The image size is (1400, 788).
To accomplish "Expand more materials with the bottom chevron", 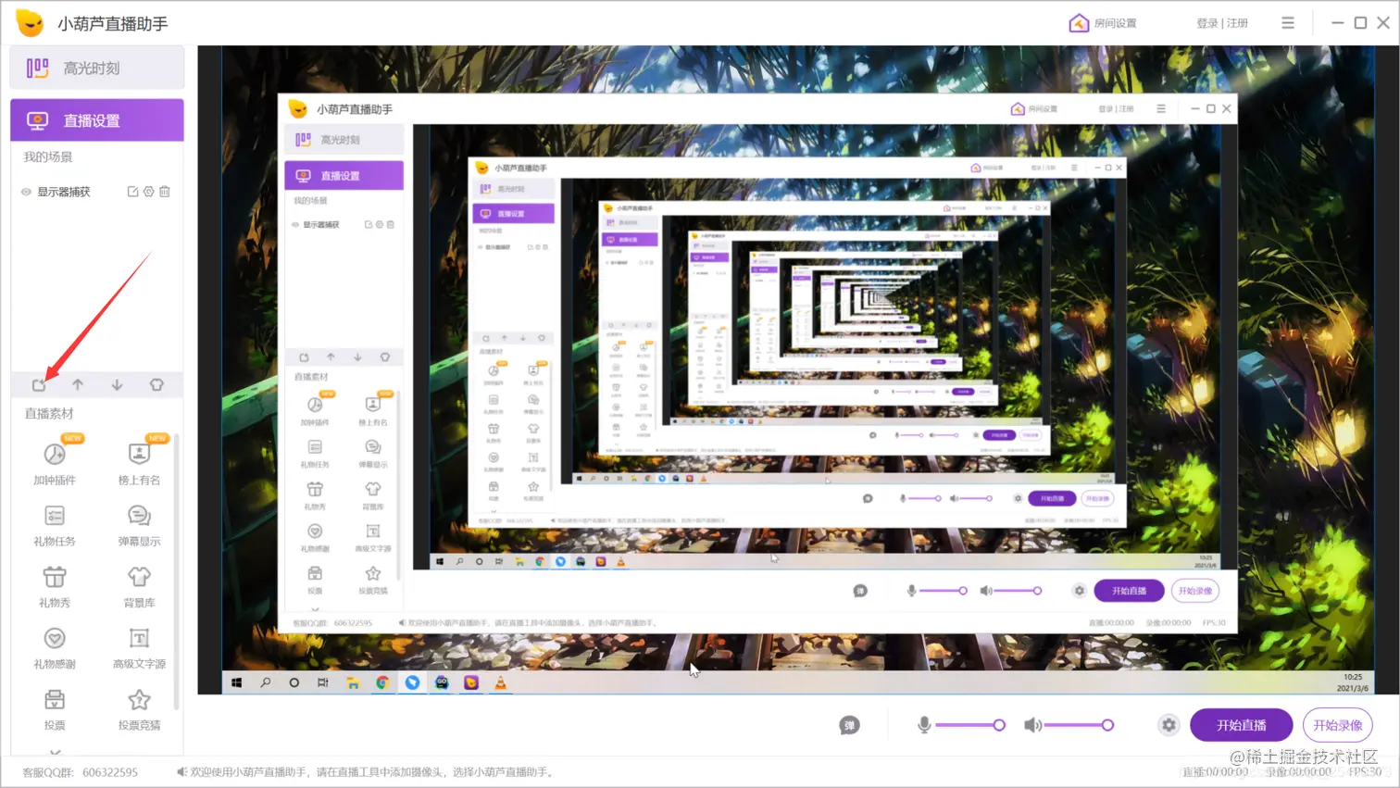I will [56, 753].
